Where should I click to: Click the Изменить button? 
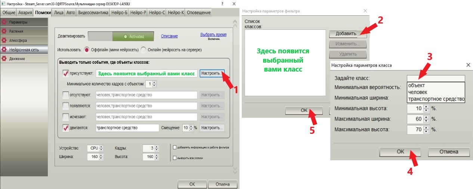pos(348,44)
